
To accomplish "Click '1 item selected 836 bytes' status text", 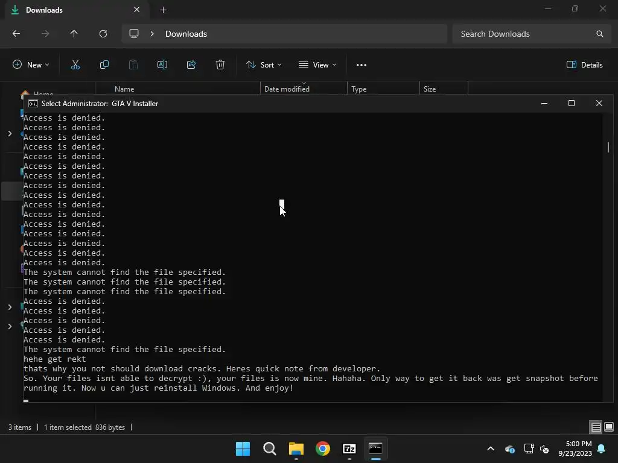I will tap(84, 427).
